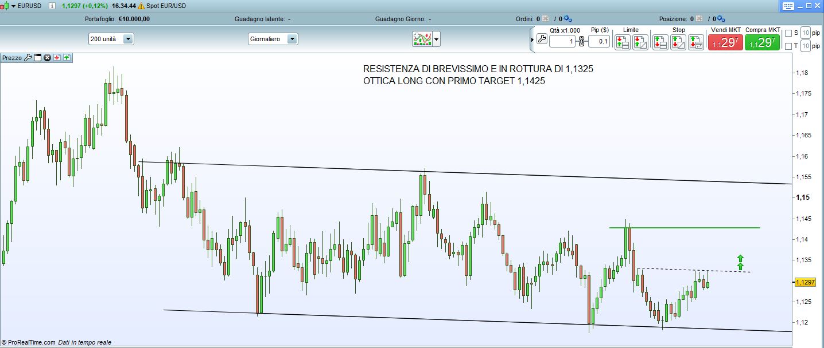The width and height of the screenshot is (824, 348).
Task: Click the Guadagno Giorno label
Action: pyautogui.click(x=400, y=19)
